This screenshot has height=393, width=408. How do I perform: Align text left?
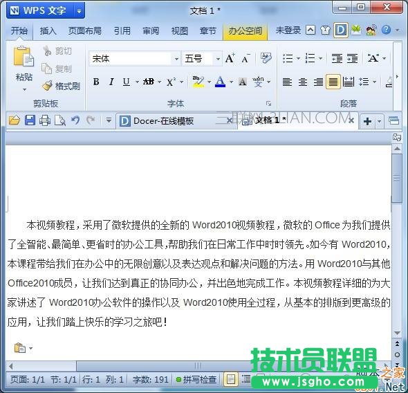coord(287,82)
